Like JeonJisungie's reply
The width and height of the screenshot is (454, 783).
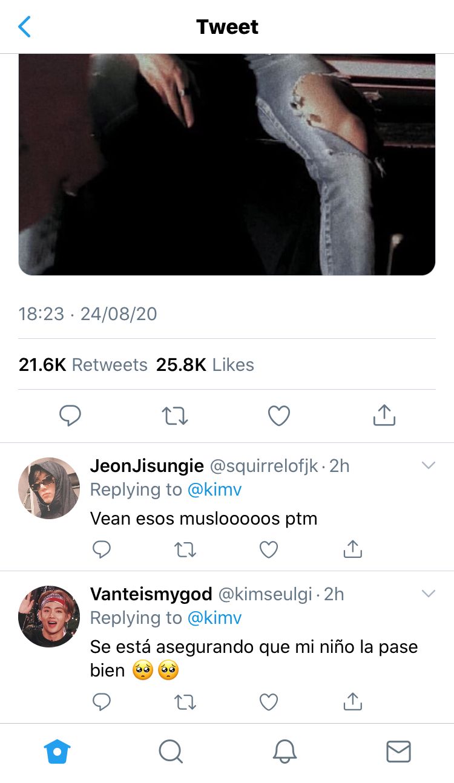[269, 549]
